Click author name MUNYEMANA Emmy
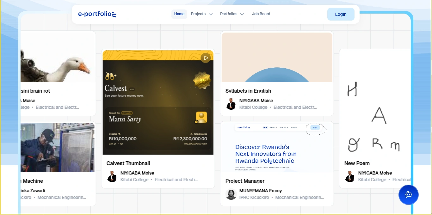 [261, 191]
